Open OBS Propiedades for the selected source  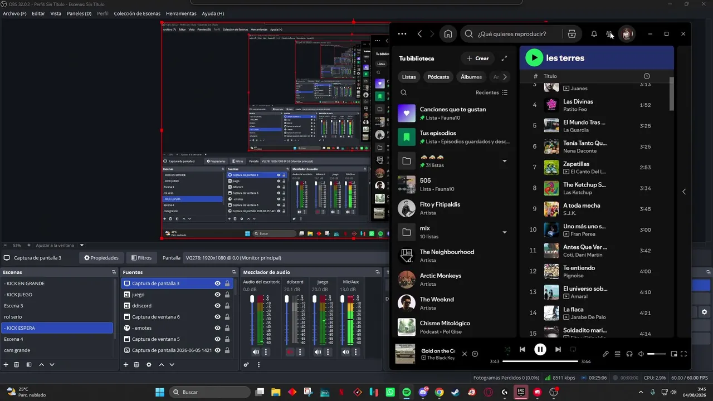click(x=101, y=258)
